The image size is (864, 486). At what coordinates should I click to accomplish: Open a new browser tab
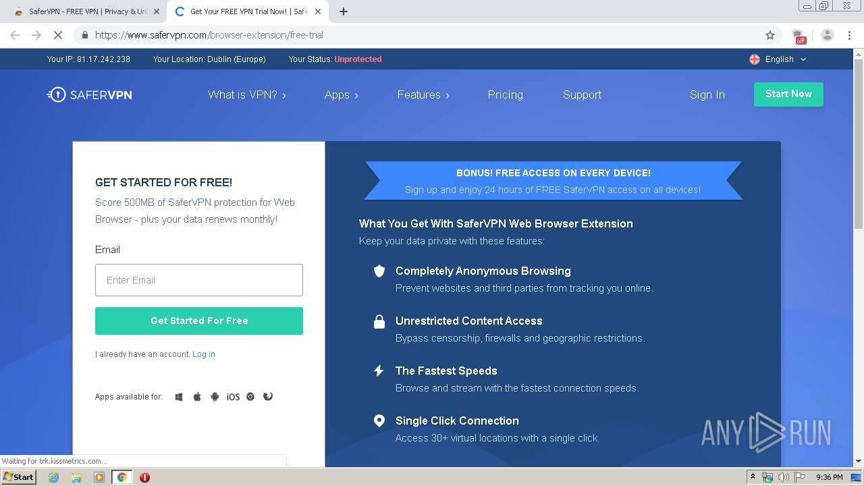pos(344,11)
